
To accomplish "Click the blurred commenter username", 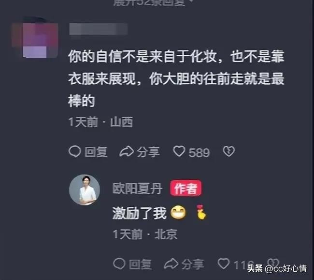I will pyautogui.click(x=98, y=29).
